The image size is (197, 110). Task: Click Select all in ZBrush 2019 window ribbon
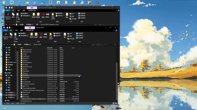tap(79, 33)
